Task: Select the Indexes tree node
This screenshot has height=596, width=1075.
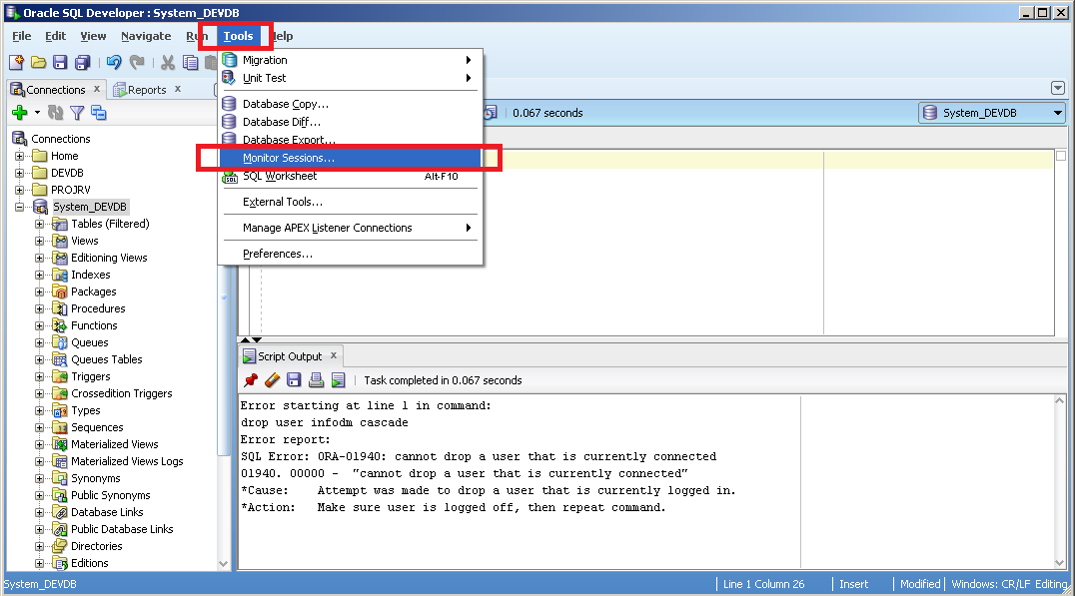Action: click(91, 275)
